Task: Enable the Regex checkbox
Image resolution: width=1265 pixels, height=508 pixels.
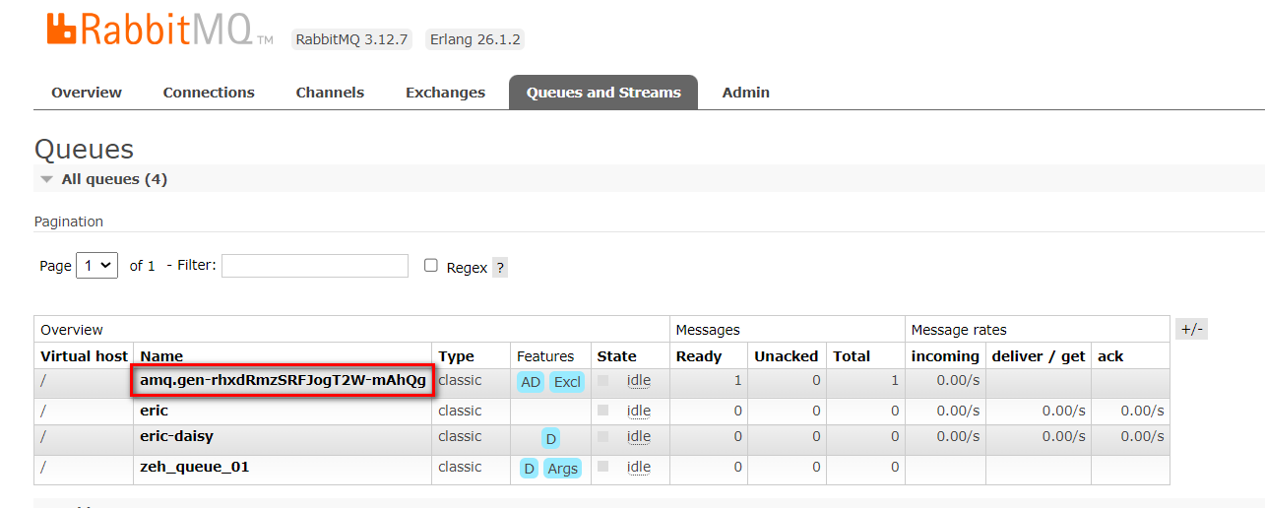Action: point(431,266)
